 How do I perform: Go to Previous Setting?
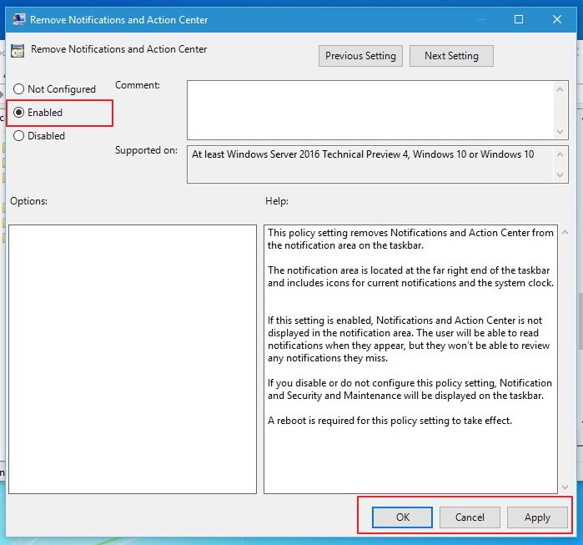coord(360,56)
